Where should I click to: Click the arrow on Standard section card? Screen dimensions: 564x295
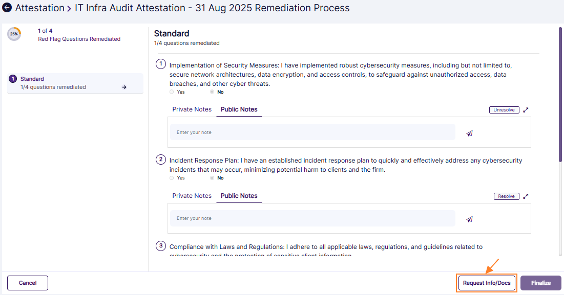[x=124, y=87]
